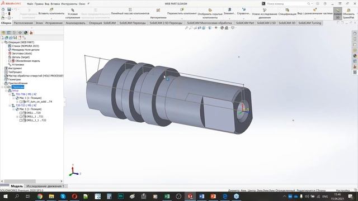
Task: Click Mate (Условия сопряжения) icon
Action: (x=73, y=10)
